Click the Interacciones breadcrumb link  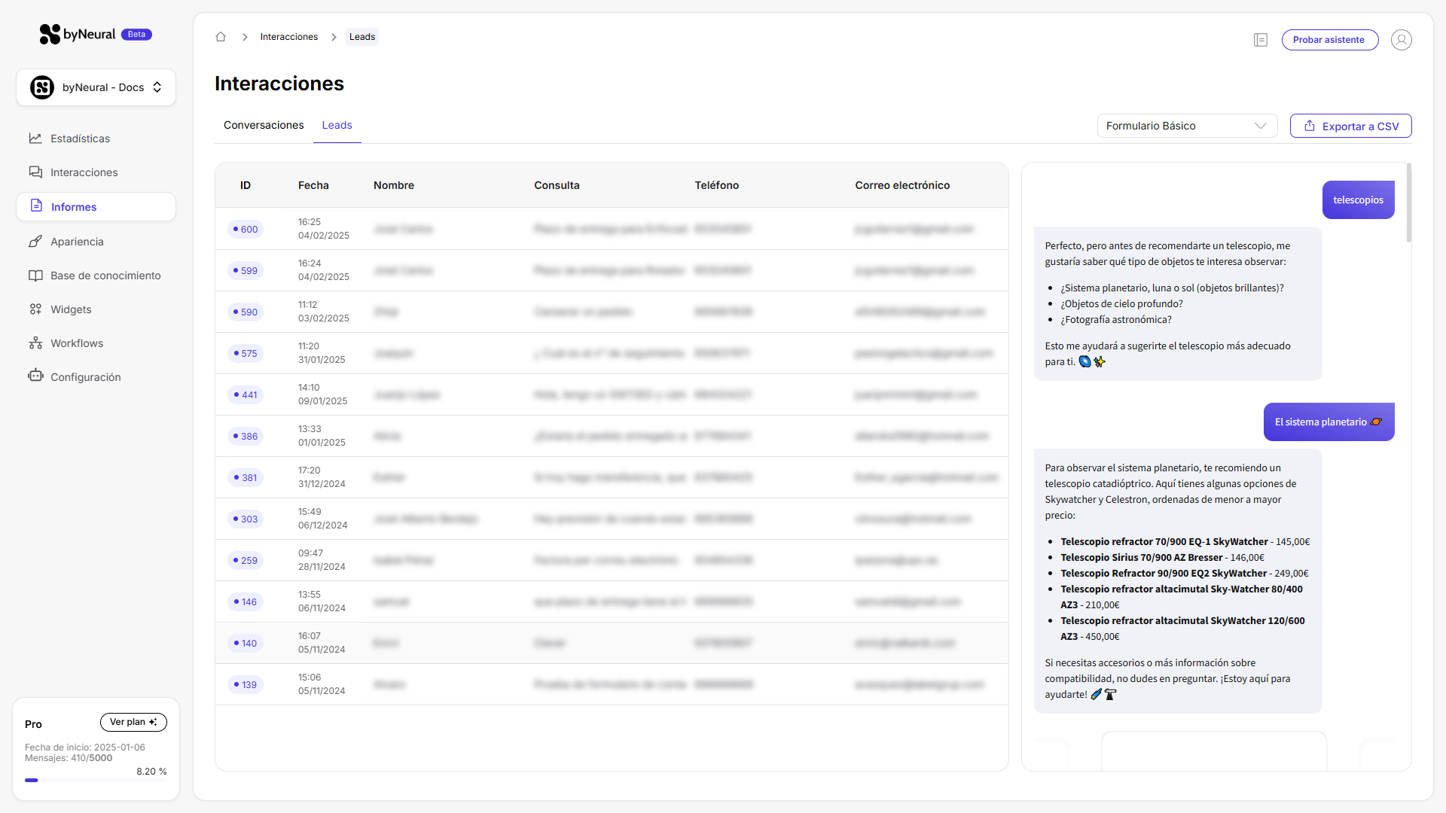(288, 37)
